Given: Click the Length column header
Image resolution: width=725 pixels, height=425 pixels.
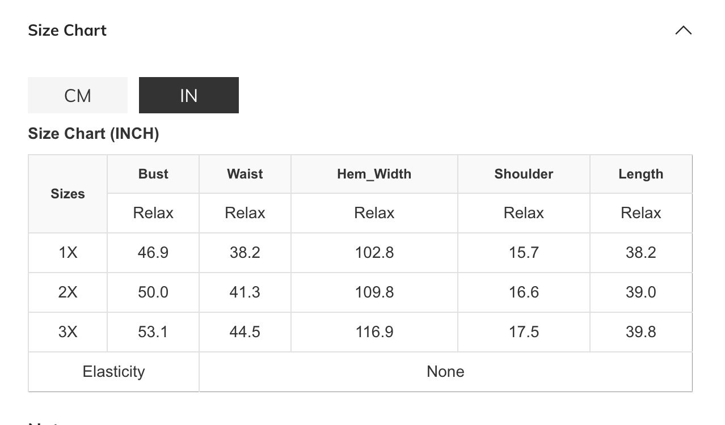Looking at the screenshot, I should point(640,174).
